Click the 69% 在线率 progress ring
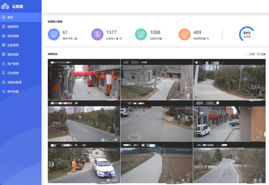269x185 pixels. click(247, 34)
